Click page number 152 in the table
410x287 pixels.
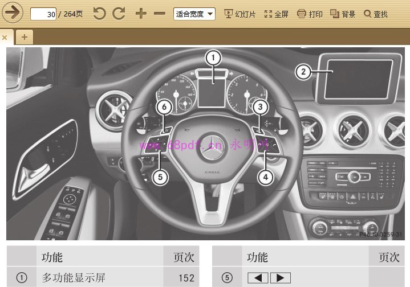coord(186,278)
